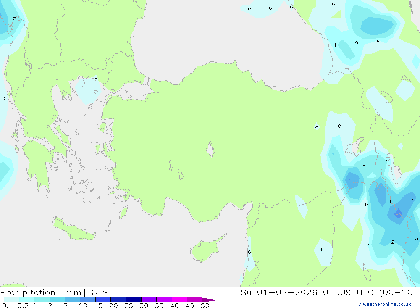Click the legend label '50'
The width and height of the screenshot is (420, 308).
point(205,305)
